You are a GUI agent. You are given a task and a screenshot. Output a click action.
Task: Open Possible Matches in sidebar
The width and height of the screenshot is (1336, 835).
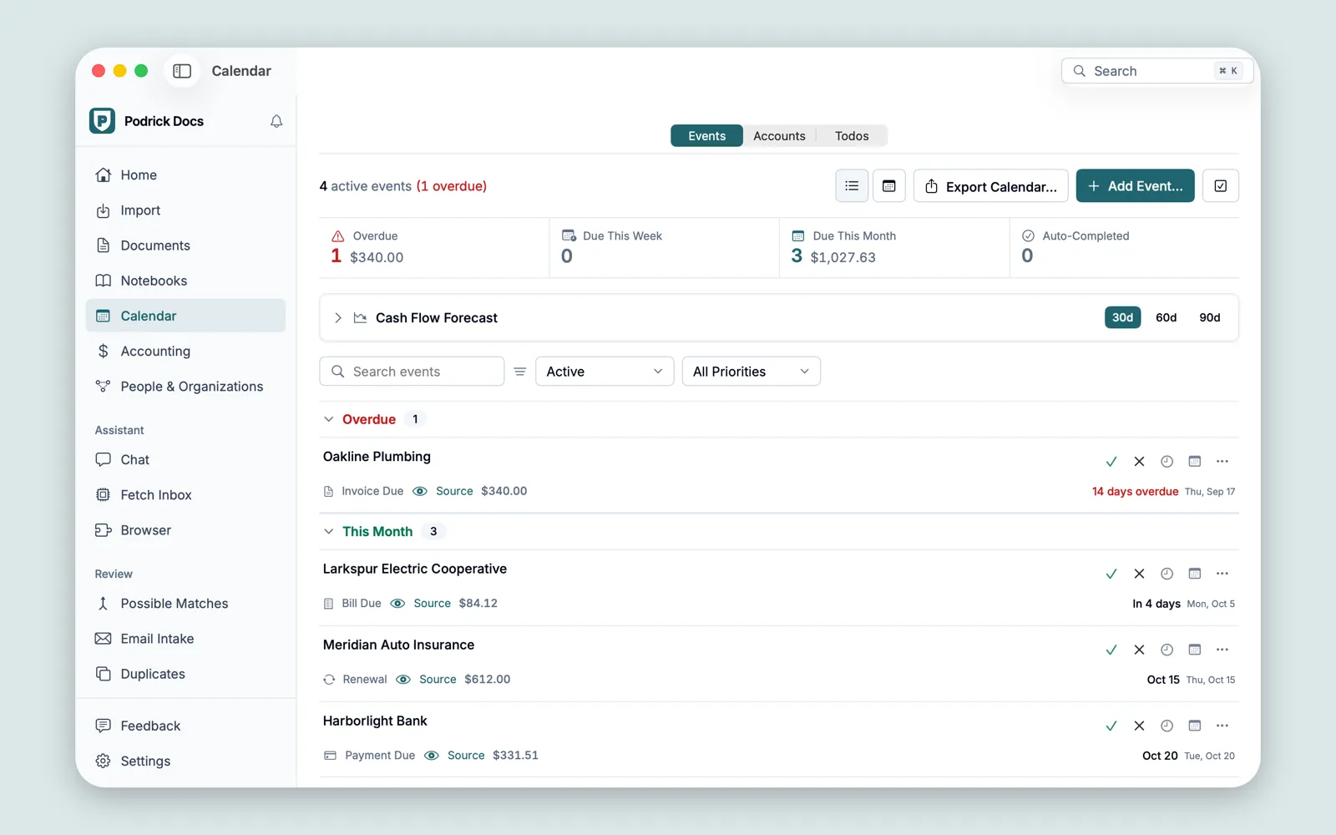[185, 604]
